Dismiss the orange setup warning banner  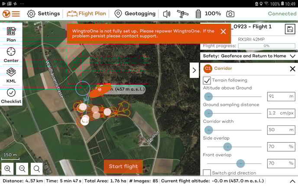click(x=223, y=31)
